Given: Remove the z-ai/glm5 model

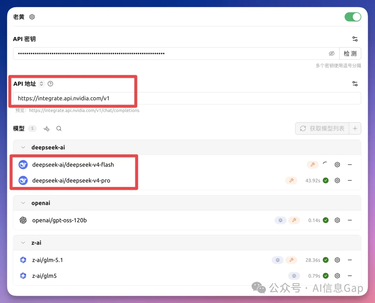Looking at the screenshot, I should coord(350,276).
